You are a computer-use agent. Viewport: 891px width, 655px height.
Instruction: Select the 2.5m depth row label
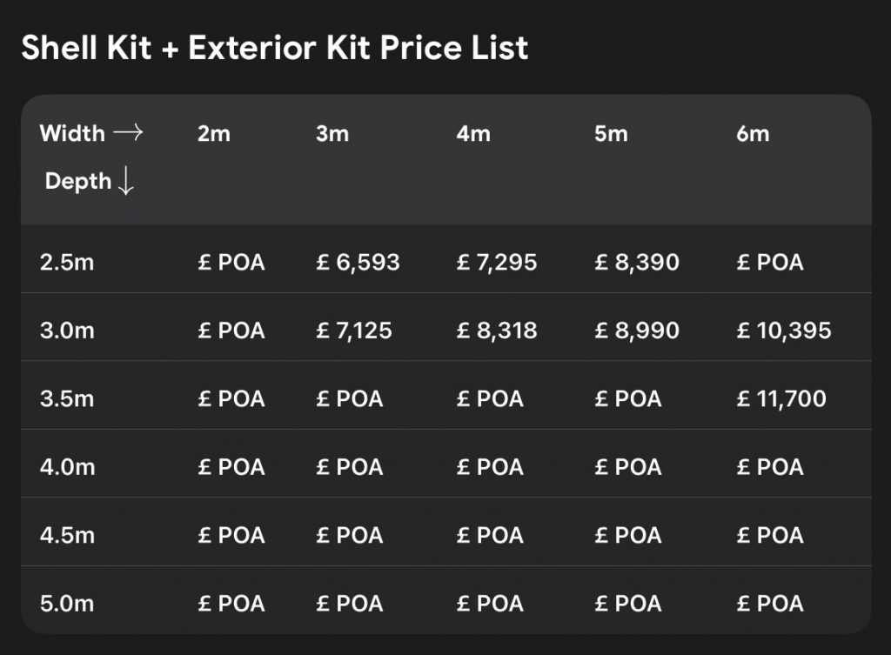[67, 262]
